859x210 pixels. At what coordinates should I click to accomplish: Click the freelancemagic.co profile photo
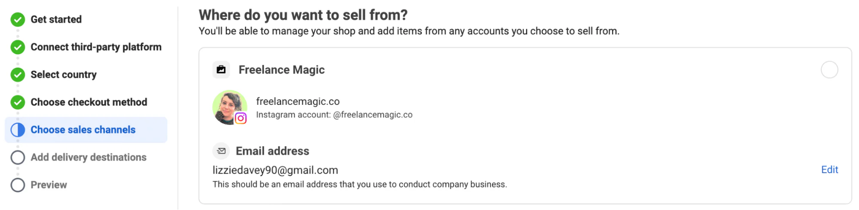(229, 107)
